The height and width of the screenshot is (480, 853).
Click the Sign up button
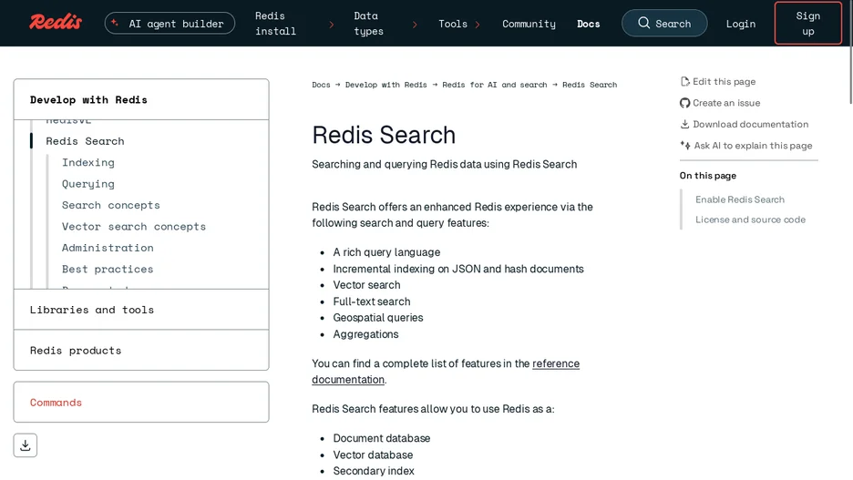click(x=807, y=24)
